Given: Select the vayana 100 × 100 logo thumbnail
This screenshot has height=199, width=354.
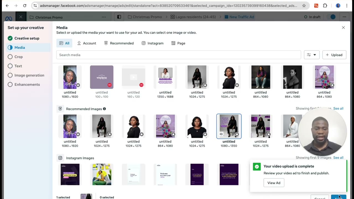Looking at the screenshot, I should (101, 77).
